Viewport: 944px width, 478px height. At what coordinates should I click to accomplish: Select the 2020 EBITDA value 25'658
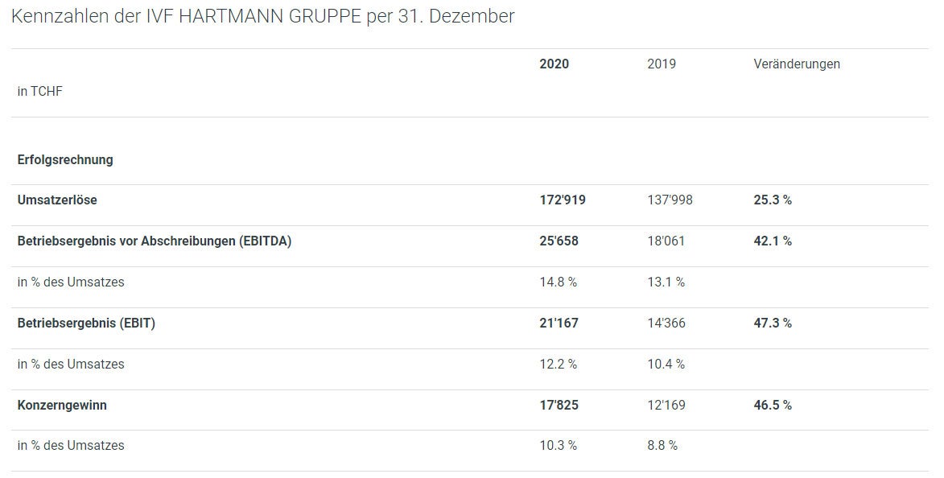[x=559, y=241]
